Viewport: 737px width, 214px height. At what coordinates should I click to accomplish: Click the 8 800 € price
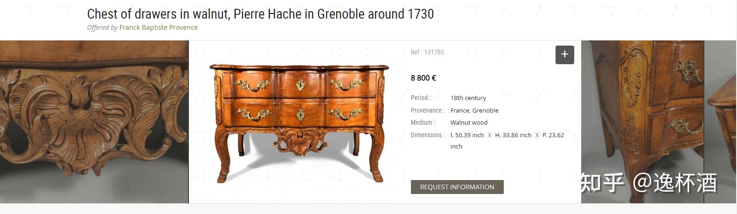pyautogui.click(x=424, y=78)
